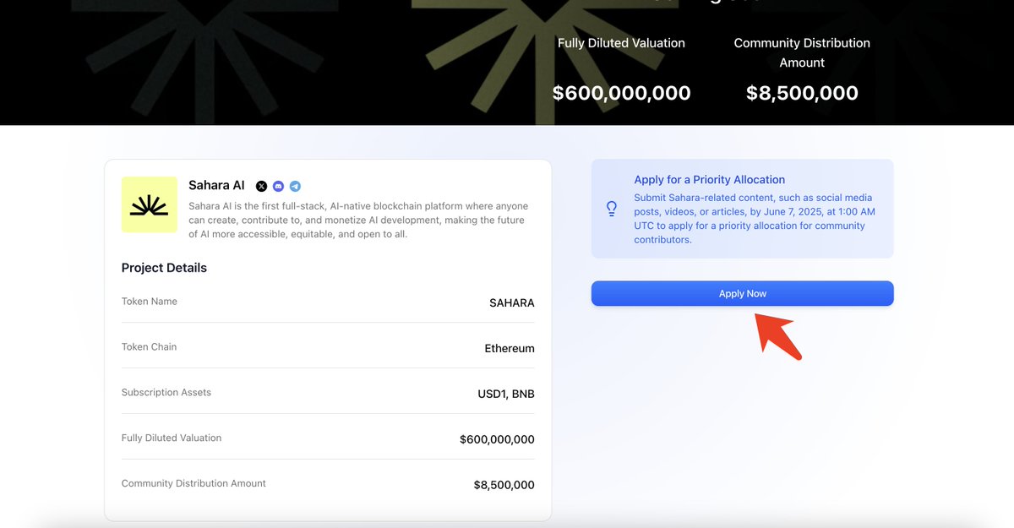Click the Subscription Assets row label
This screenshot has height=528, width=1014.
click(x=166, y=393)
